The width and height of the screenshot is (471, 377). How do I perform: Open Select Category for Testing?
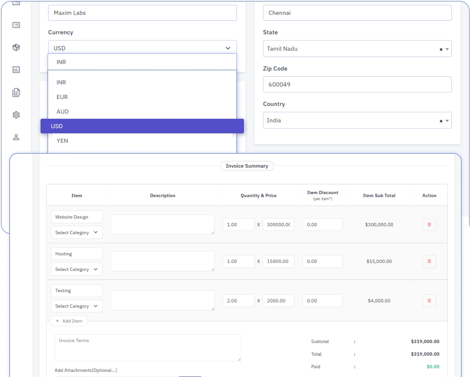(x=77, y=306)
